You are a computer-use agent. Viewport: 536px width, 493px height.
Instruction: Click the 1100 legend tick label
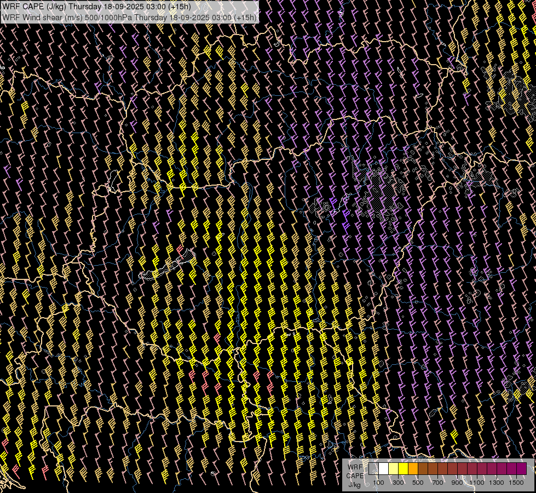click(x=477, y=483)
